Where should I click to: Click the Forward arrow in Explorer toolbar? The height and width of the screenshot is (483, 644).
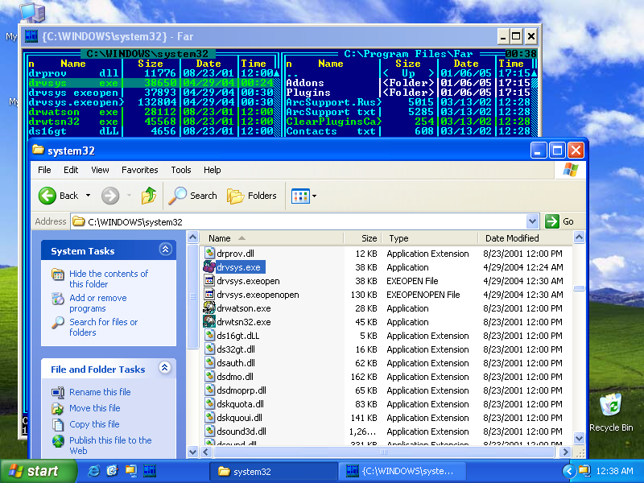(x=110, y=196)
